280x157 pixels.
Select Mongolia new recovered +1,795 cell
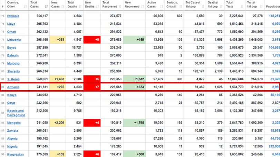[x=134, y=123]
